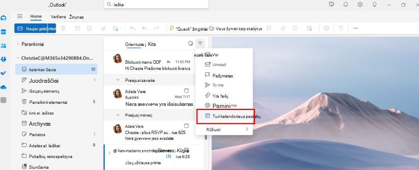Open the Rūšiuoti sort submenu

[x=224, y=130]
